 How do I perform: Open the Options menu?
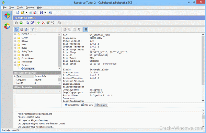click(30, 8)
